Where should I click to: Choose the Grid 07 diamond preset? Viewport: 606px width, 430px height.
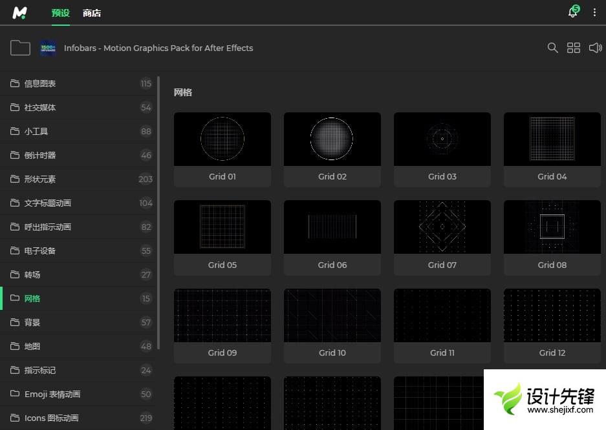coord(442,227)
